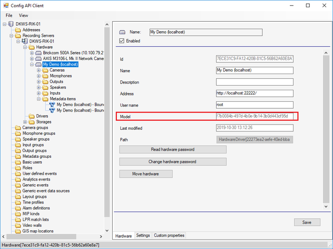
Task: Click the AXIS M3106-L hardware device icon
Action: 38,59
